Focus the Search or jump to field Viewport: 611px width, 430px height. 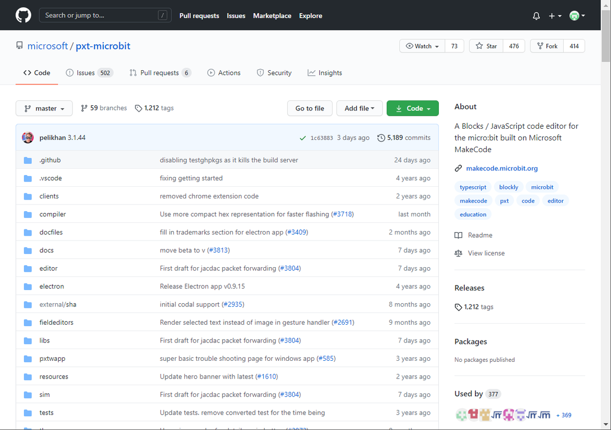point(105,15)
